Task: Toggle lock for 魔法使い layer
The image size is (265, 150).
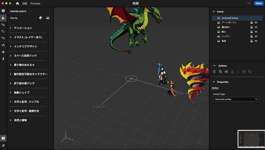Action: [252, 27]
